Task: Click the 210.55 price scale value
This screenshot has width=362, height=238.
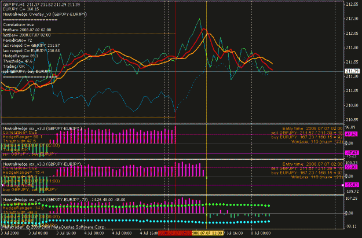Action: click(x=352, y=120)
